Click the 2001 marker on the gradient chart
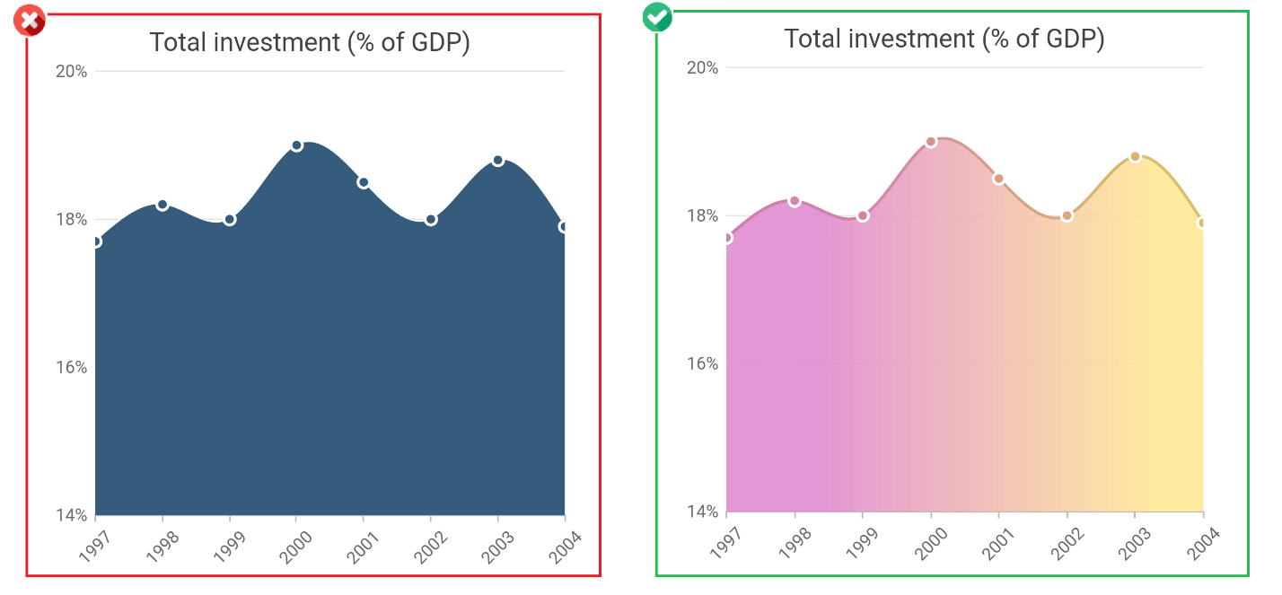This screenshot has width=1282, height=595. click(998, 179)
